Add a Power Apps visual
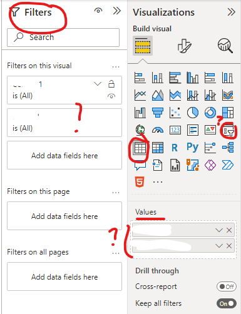Viewport: 241px width, 314px height. [210, 165]
